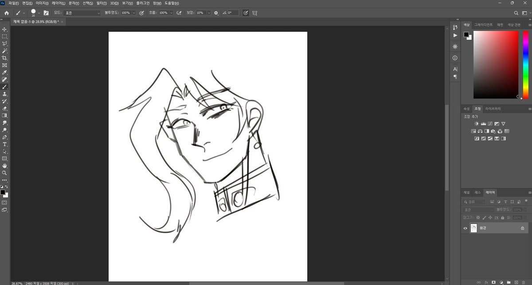The image size is (532, 285).
Task: Select the 배경 layer thumbnail
Action: click(x=473, y=228)
